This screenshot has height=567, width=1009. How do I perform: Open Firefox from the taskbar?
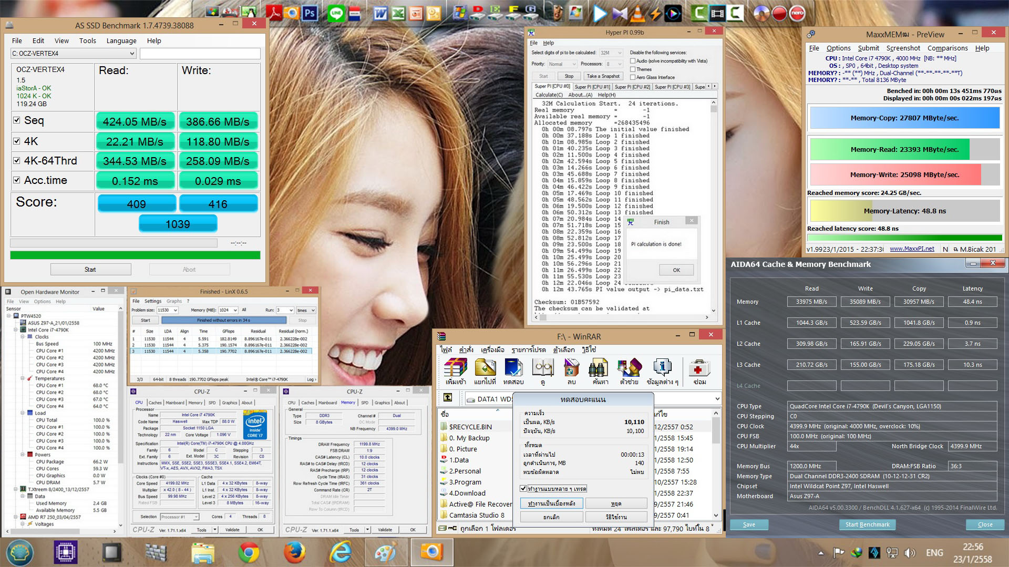[294, 552]
